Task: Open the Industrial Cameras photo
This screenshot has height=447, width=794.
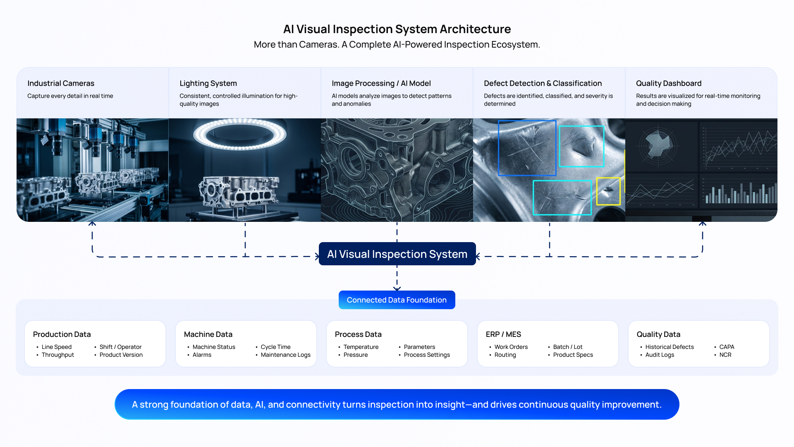Action: click(x=93, y=170)
